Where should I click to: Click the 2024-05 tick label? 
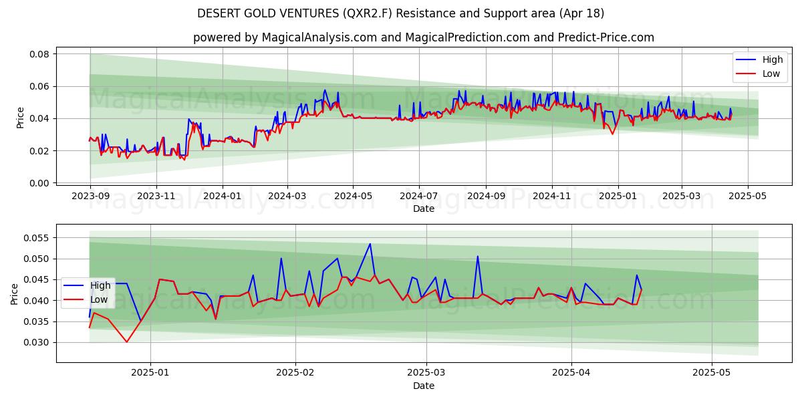(x=353, y=196)
